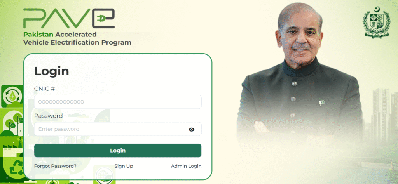Toggle the password visibility eye icon
This screenshot has width=398, height=184.
191,130
